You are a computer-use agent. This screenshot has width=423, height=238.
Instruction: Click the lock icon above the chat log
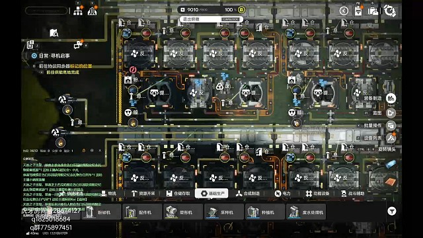pos(84,151)
